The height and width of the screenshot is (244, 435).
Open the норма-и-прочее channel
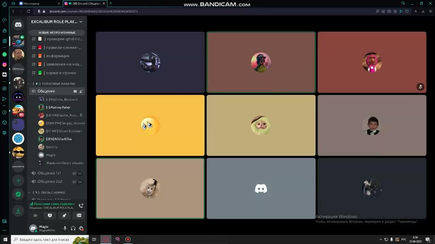[x=57, y=73]
